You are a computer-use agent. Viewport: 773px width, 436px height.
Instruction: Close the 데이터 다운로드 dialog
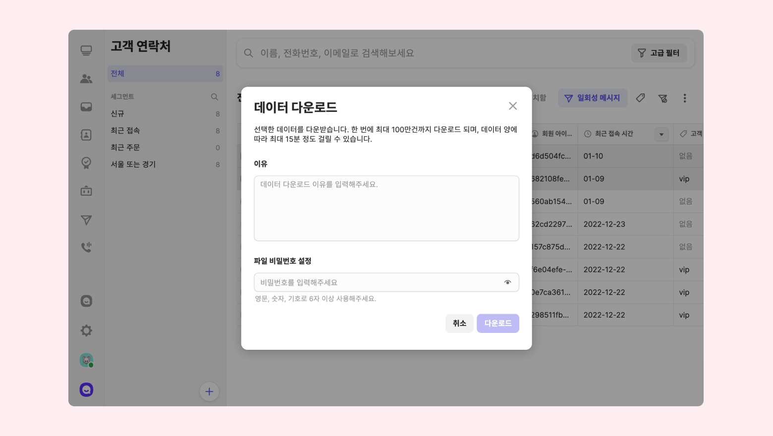tap(512, 106)
